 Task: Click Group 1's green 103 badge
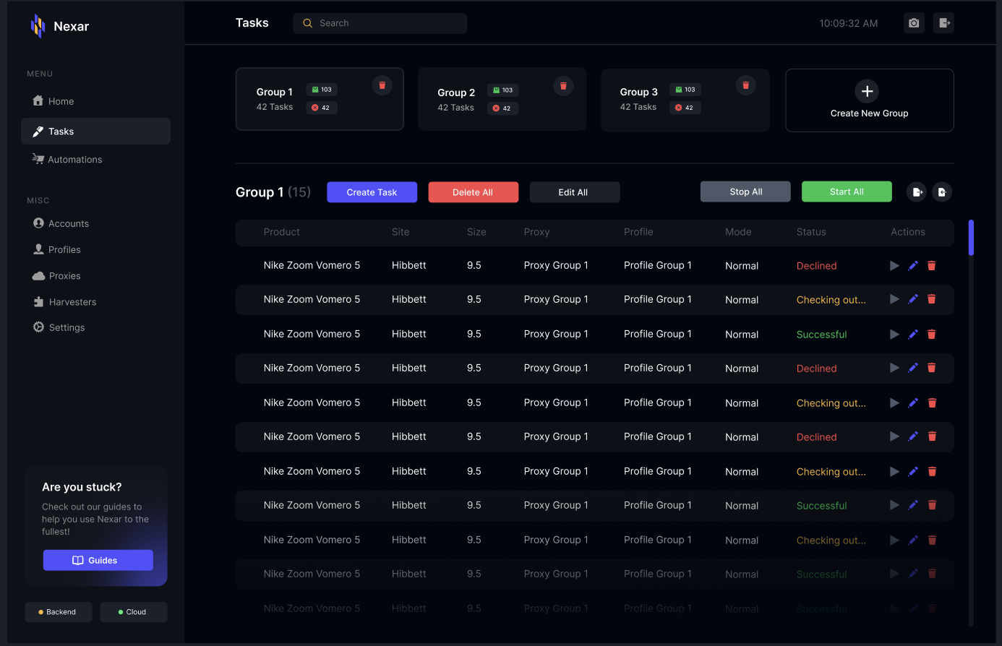[322, 90]
